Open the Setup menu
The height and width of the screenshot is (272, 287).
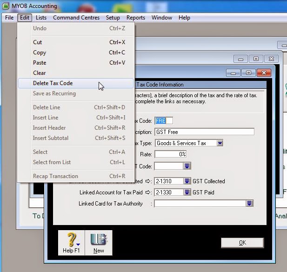[113, 18]
